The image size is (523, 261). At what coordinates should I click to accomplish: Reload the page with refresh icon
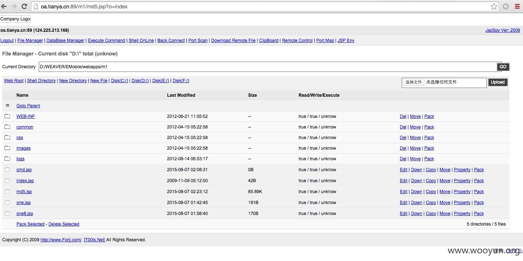(x=24, y=6)
